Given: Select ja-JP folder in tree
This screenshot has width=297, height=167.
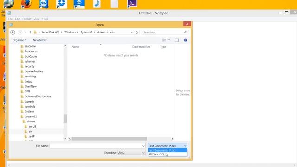Looking at the screenshot, I should (x=32, y=136).
